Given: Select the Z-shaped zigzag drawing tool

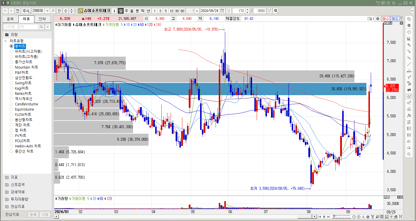Looking at the screenshot, I should coord(409,122).
